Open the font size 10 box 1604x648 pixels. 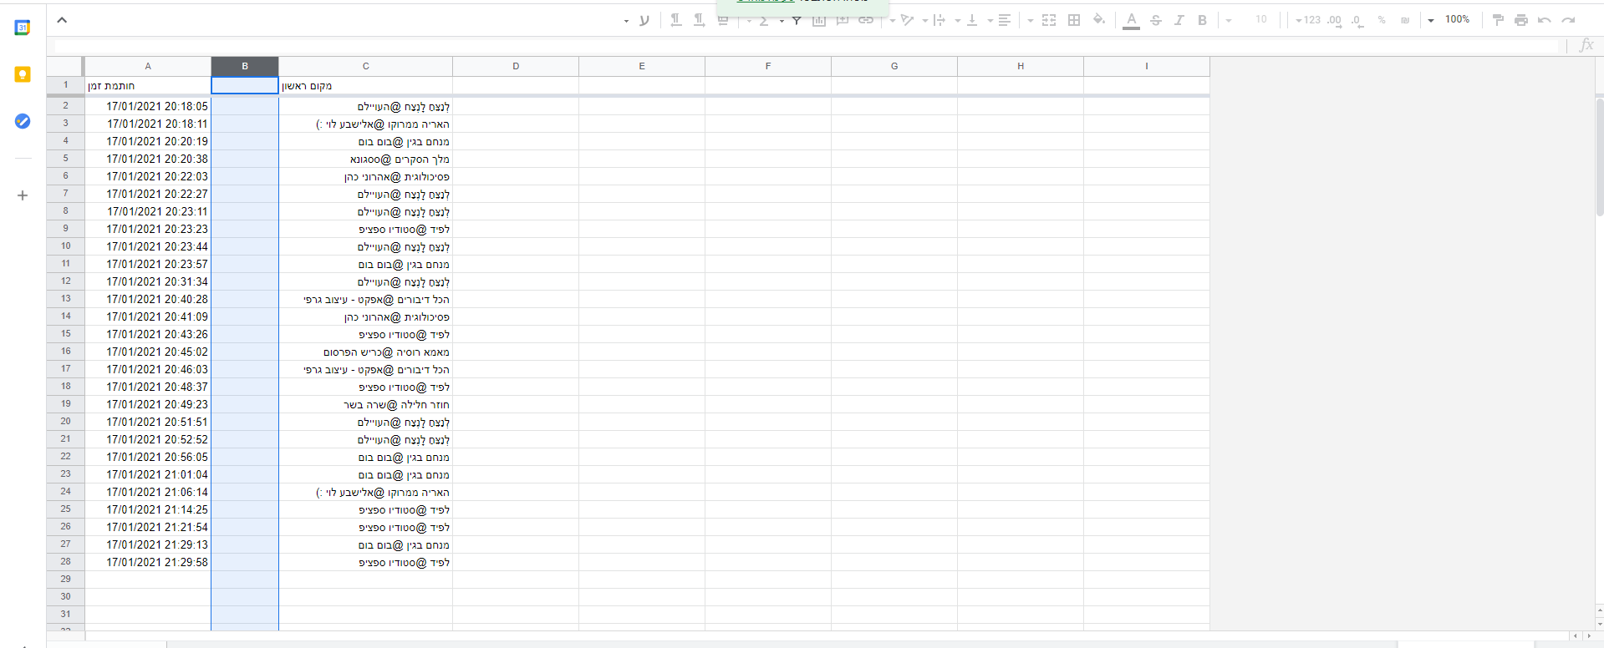click(1261, 20)
